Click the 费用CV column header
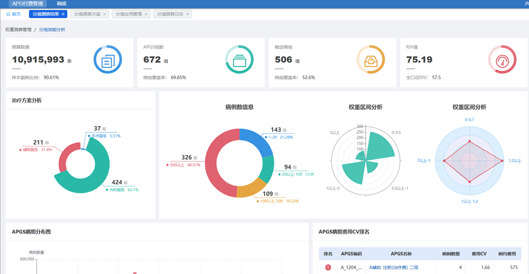This screenshot has height=274, width=529. 479,253
